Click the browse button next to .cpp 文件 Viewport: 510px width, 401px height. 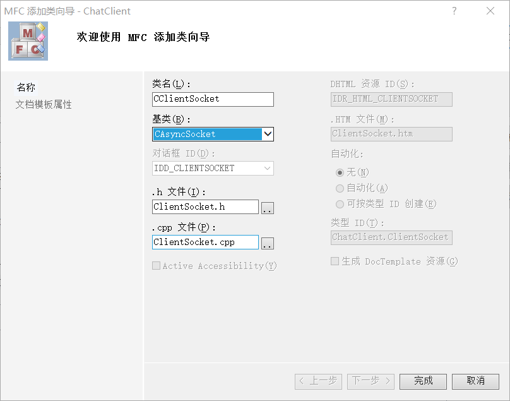coord(268,242)
